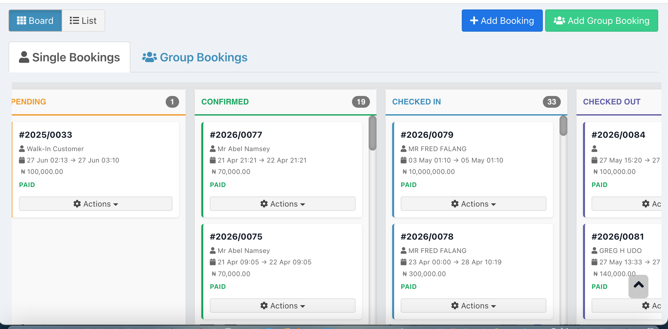Click the group icon in Add Group Booking
The image size is (668, 329).
[559, 21]
